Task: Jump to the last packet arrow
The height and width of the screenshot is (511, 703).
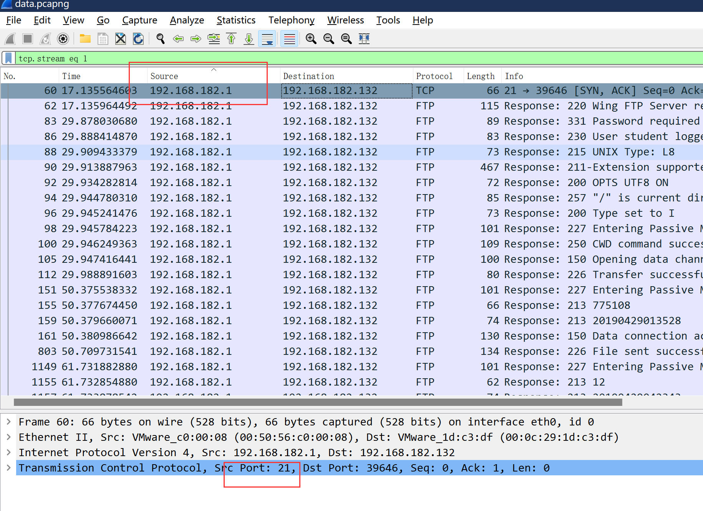Action: tap(249, 39)
